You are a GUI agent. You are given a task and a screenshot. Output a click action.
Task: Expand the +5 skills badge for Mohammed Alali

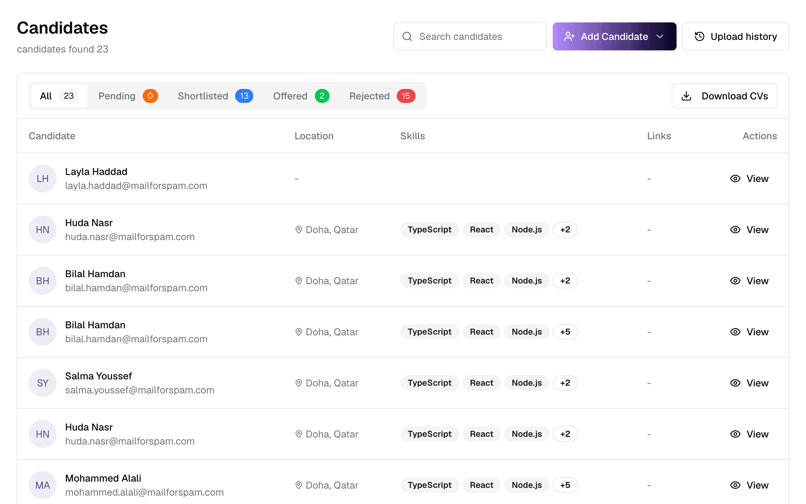pos(565,485)
